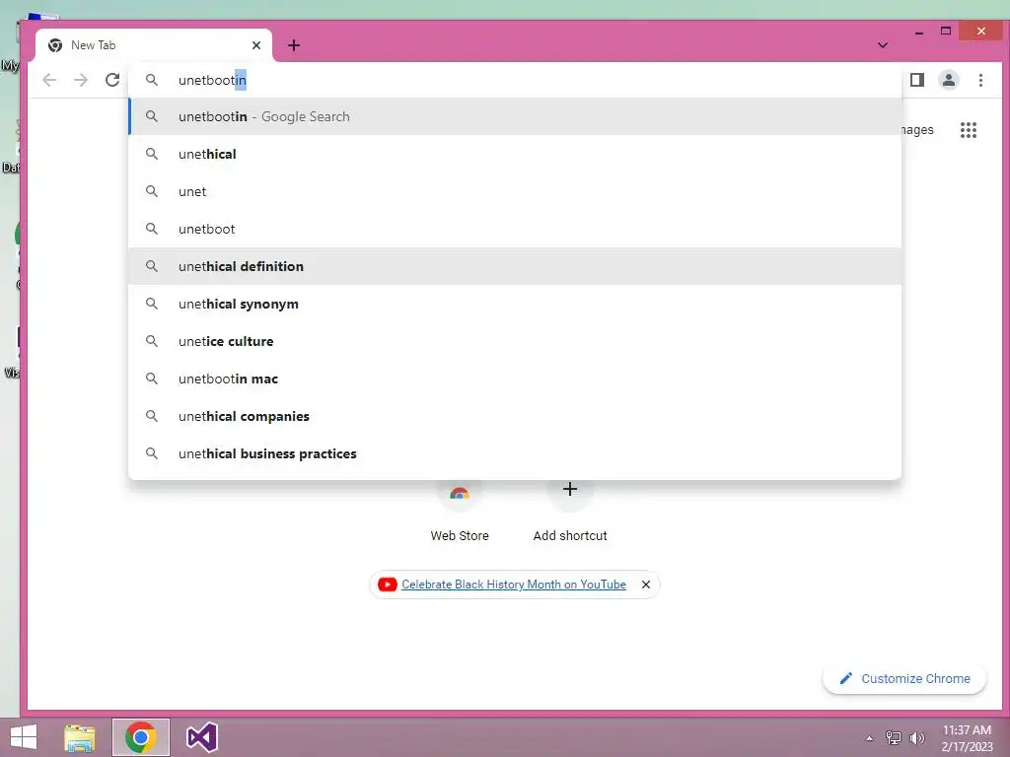Open the tab search chevron
Image resolution: width=1010 pixels, height=757 pixels.
pos(883,45)
